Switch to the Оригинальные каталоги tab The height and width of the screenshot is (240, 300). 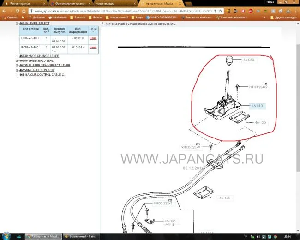pyautogui.click(x=69, y=3)
